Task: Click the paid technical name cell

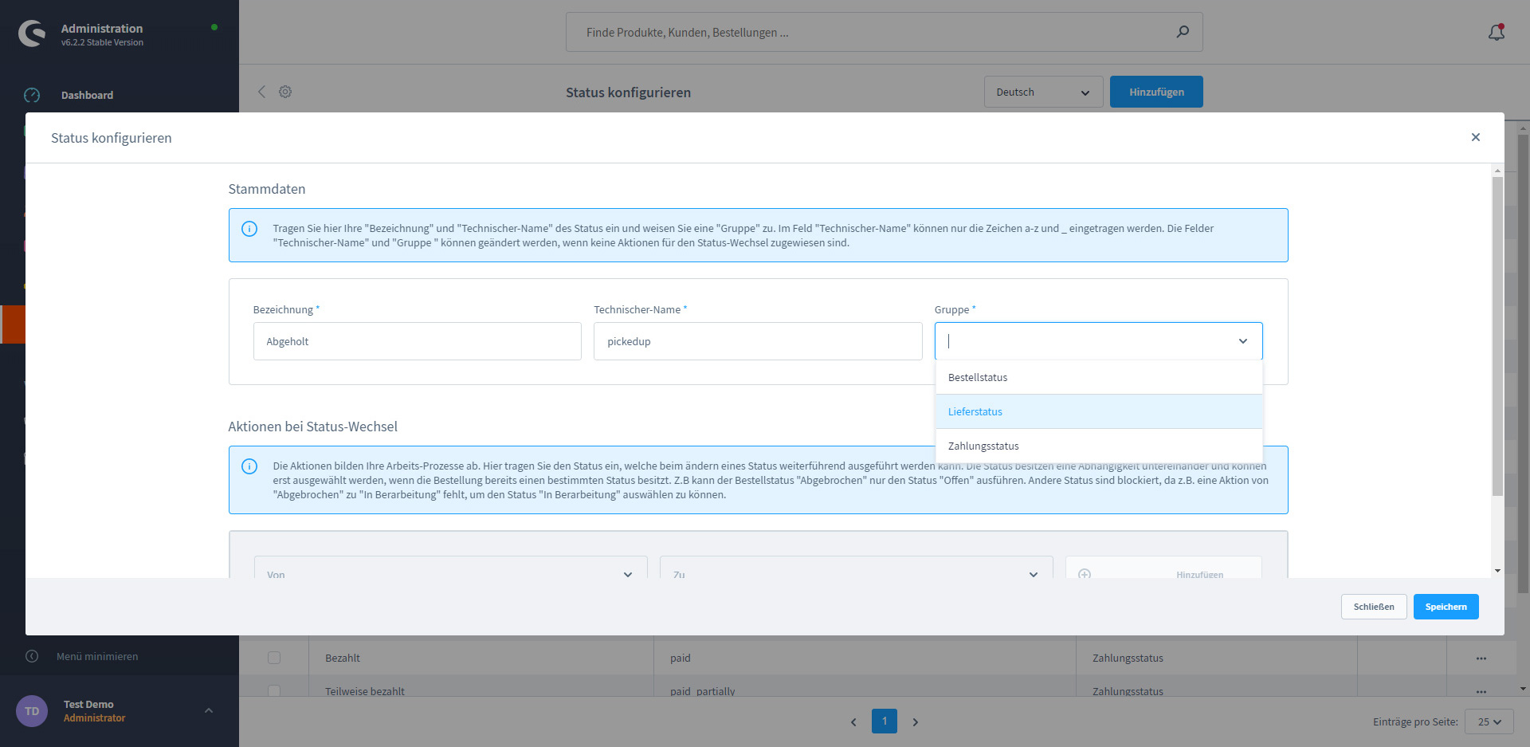Action: [x=865, y=658]
